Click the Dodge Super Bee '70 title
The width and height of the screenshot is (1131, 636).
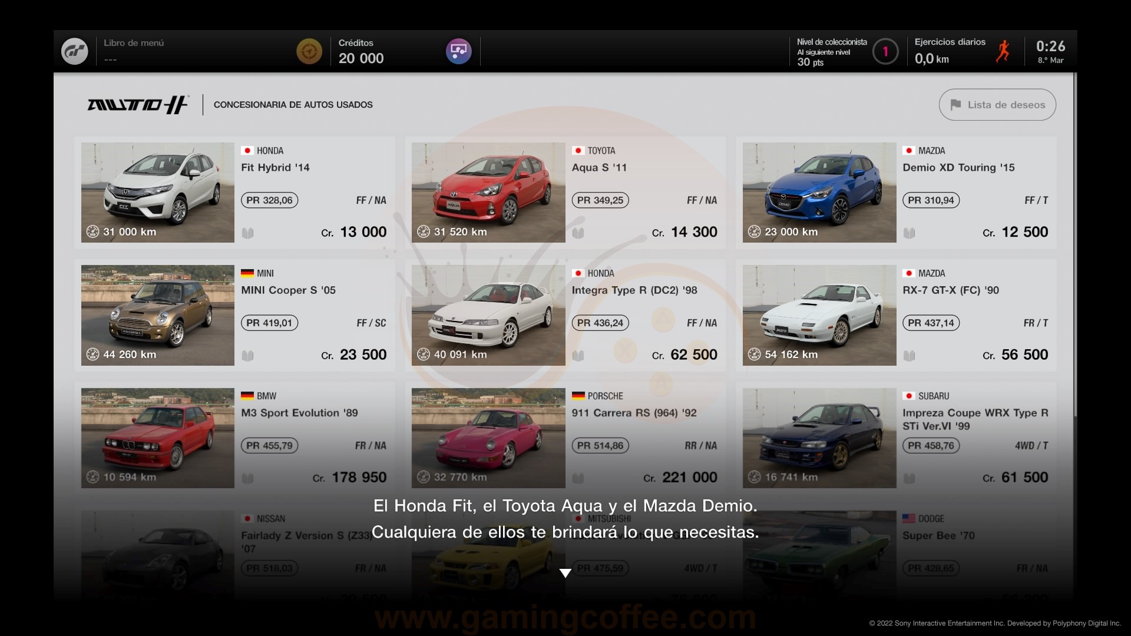click(x=938, y=536)
